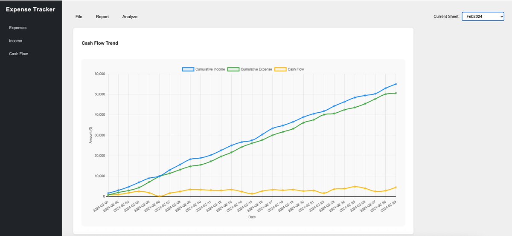The width and height of the screenshot is (512, 236).
Task: Click the 50,000 y-axis label
Action: pos(99,94)
